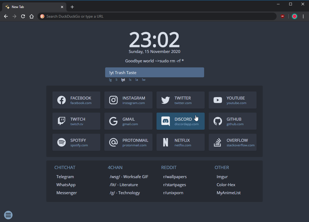The image size is (309, 222).
Task: Open the /wsg/ - Worksafe GIF link
Action: tap(129, 177)
